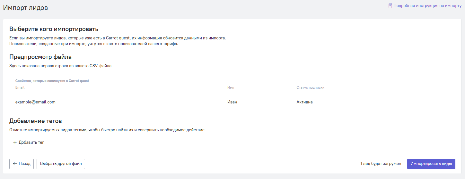Screen dimensions: 465x179
Task: Click the left arrow icon in the Назад button
Action: click(15, 164)
